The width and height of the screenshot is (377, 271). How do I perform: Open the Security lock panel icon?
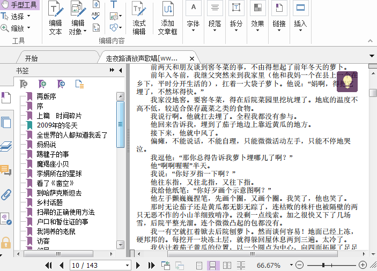click(x=6, y=243)
